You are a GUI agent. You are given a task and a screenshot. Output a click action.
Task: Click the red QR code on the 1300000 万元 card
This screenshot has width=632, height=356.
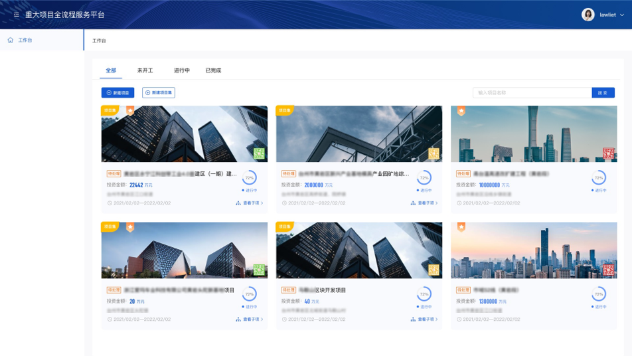[x=608, y=270]
